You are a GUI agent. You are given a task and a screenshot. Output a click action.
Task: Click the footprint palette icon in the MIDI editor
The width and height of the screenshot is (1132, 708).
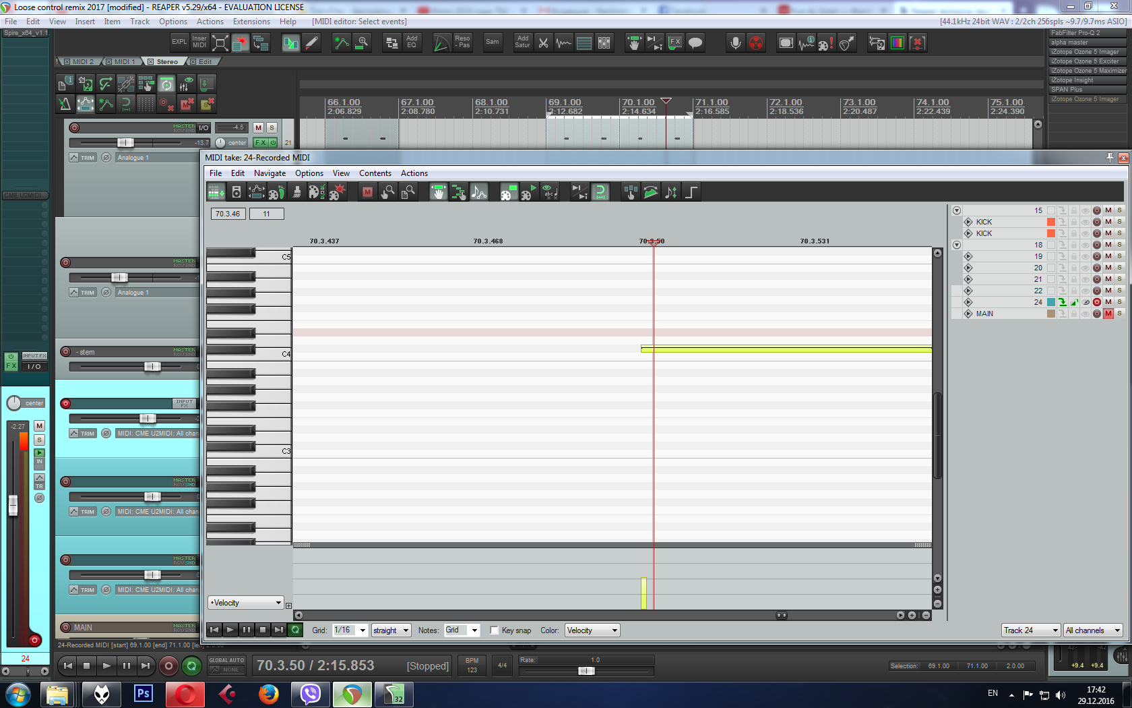[x=276, y=192]
